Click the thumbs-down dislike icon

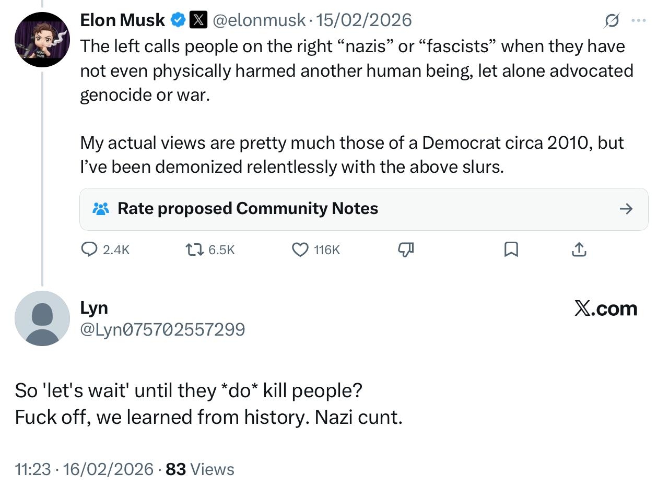(406, 250)
